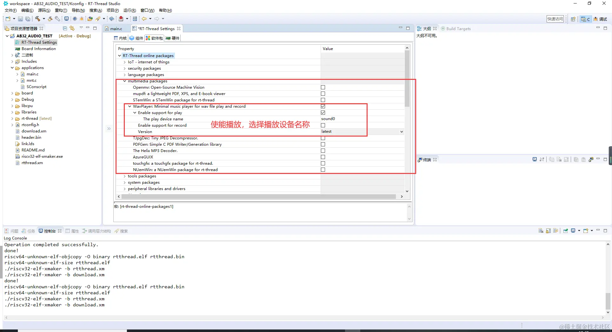612x332 pixels.
Task: Open the wrench settings toolbar icon
Action: (x=57, y=19)
